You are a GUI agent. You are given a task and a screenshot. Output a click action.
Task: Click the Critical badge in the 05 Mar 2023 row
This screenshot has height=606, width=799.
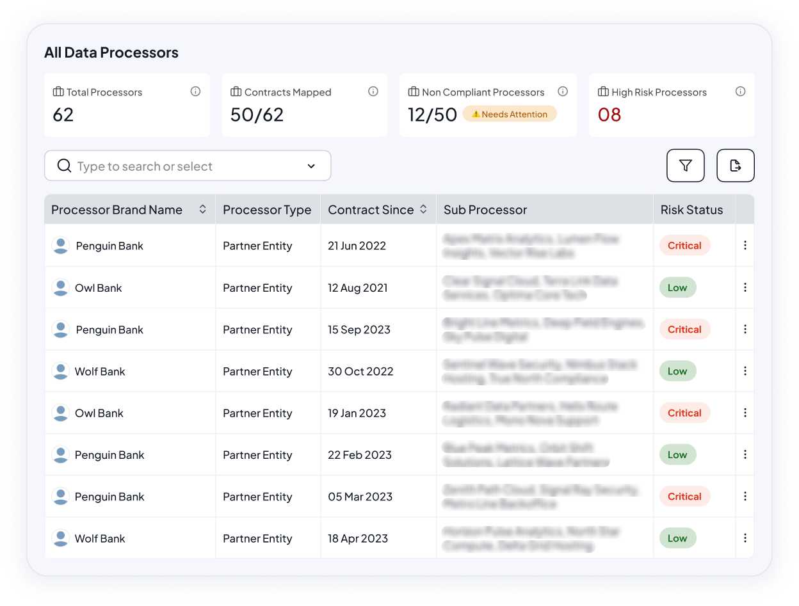click(685, 497)
